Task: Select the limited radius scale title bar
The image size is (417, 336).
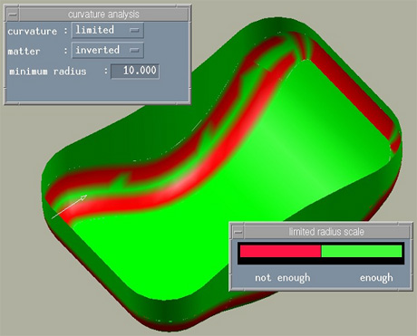Action: tap(326, 232)
